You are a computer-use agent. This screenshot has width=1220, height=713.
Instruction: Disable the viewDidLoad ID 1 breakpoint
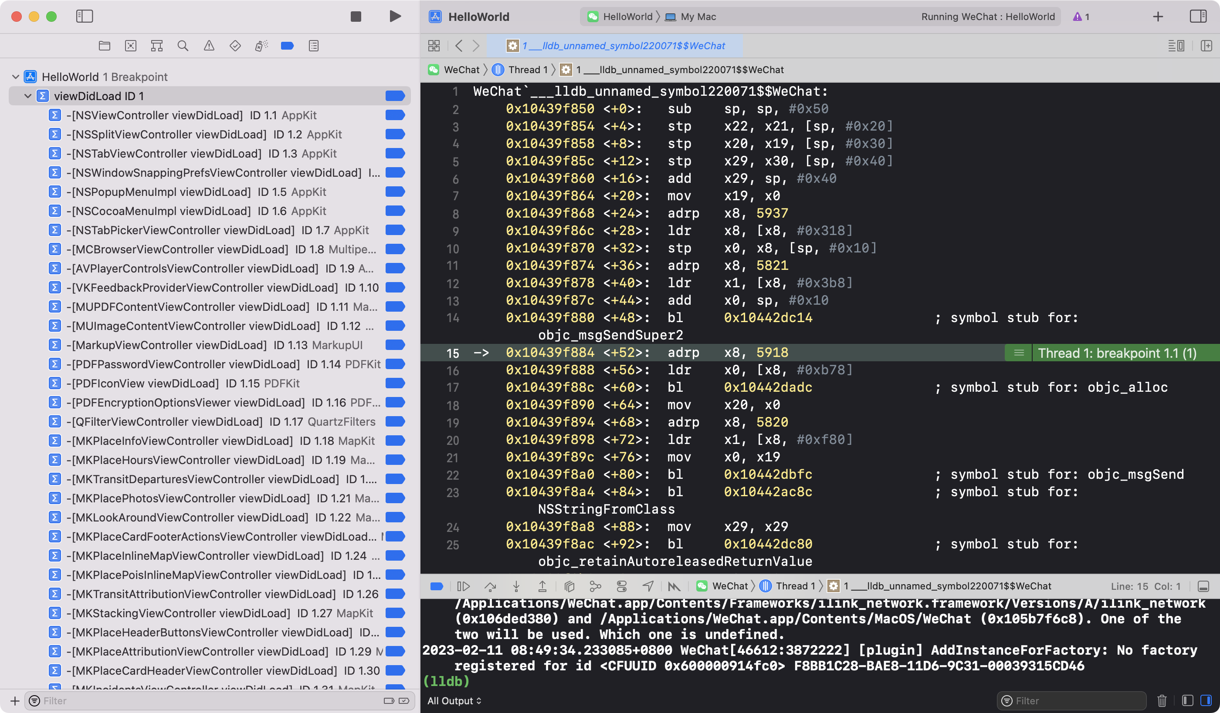pyautogui.click(x=395, y=96)
